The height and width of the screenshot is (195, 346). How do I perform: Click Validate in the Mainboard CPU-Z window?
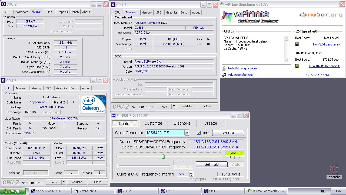[x=187, y=106]
